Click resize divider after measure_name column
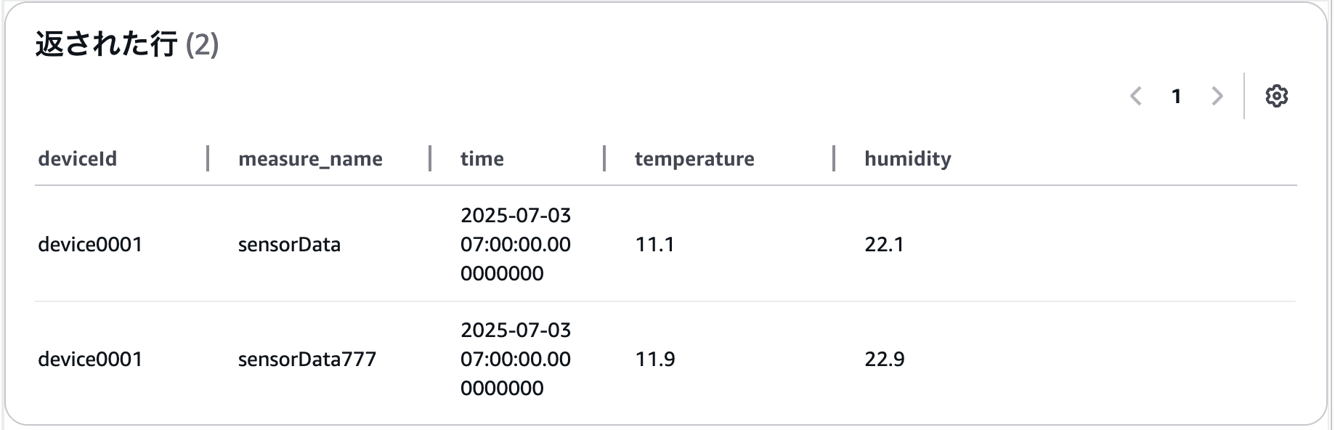 coord(430,158)
